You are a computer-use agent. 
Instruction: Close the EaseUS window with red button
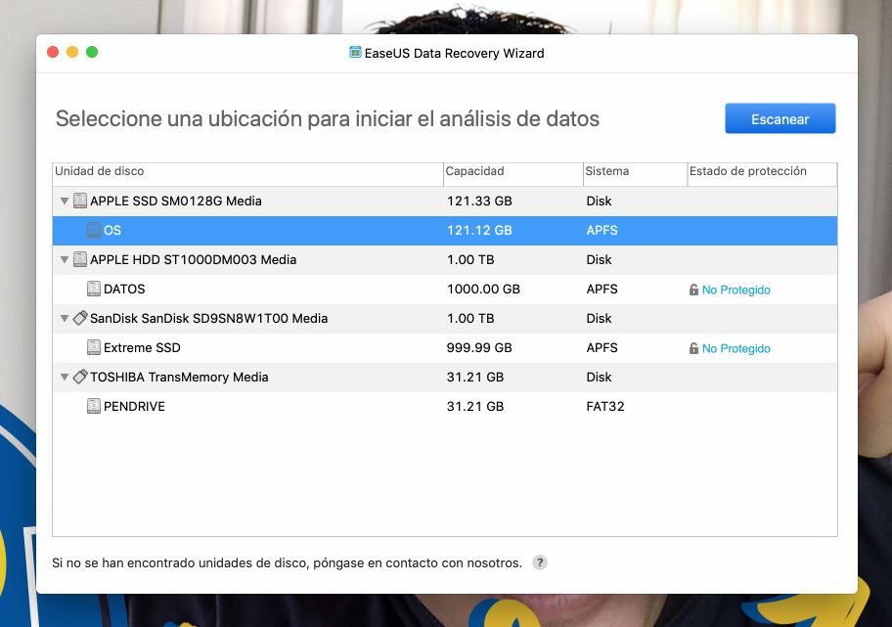53,53
